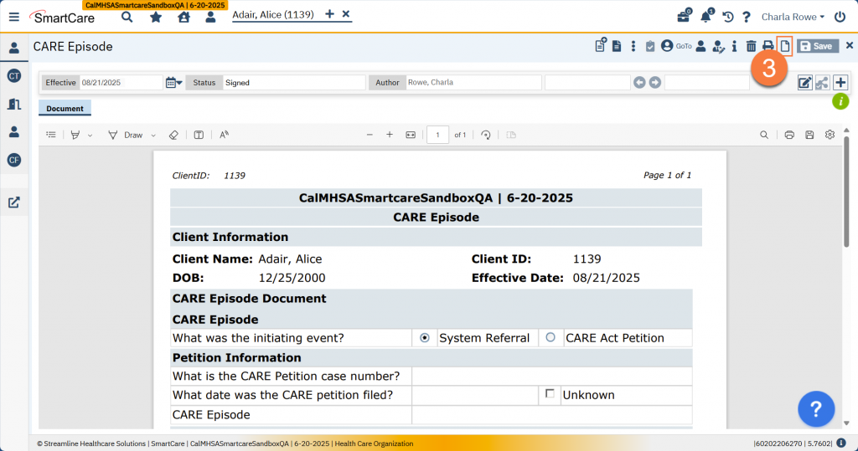This screenshot has width=858, height=451.
Task: Check the Unknown checkbox
Action: (550, 393)
